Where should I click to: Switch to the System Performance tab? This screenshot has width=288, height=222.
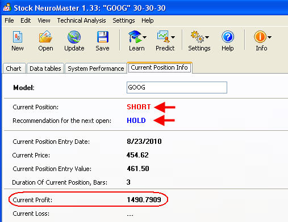click(96, 69)
